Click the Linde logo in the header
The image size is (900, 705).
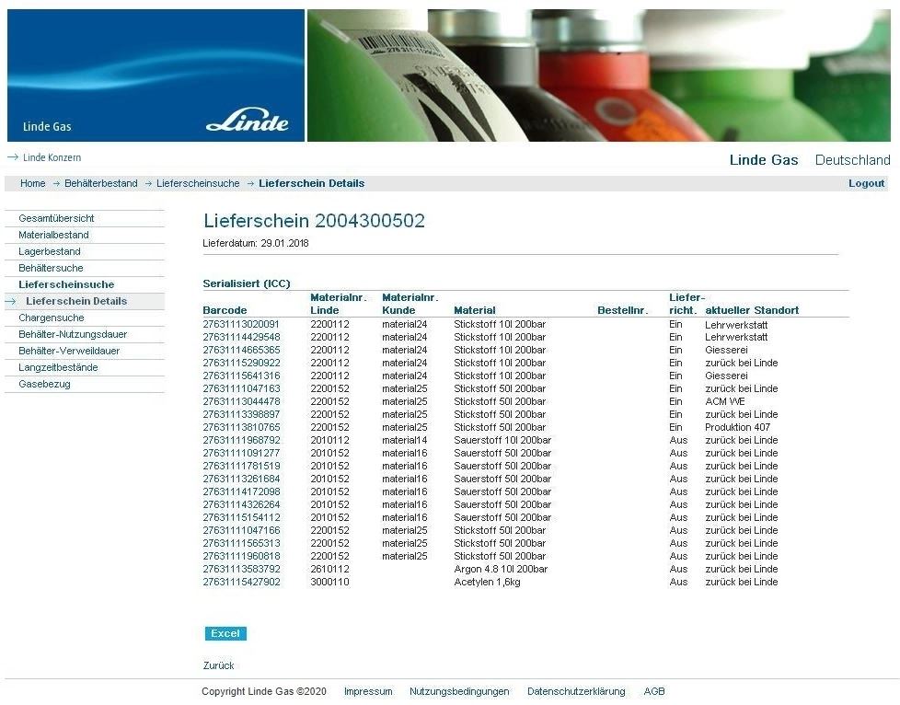pyautogui.click(x=247, y=121)
